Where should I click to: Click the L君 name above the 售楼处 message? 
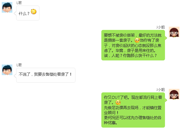pos(19,65)
